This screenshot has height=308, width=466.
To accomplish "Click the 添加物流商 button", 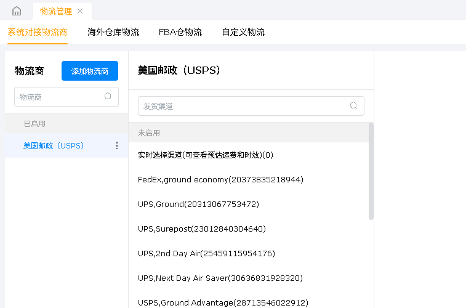I will pos(90,71).
